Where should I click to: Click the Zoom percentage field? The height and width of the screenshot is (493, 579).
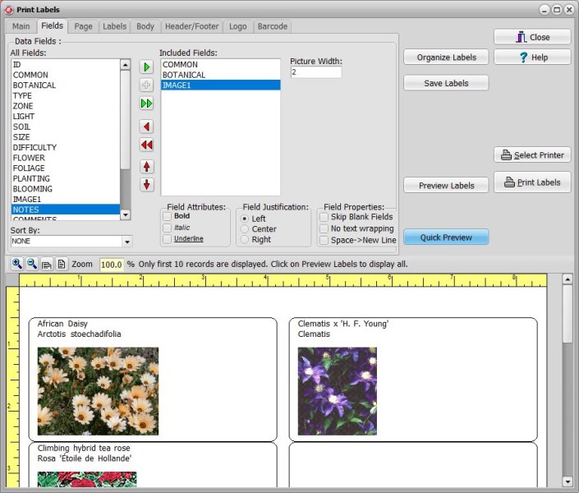112,265
